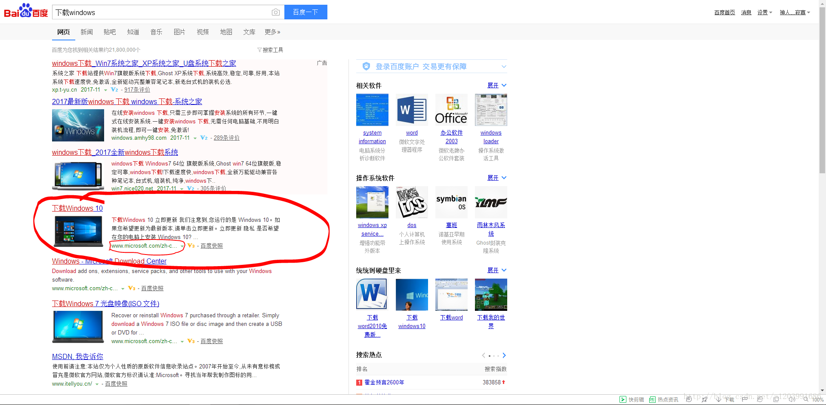Switch to the 图片 tab

tap(179, 32)
